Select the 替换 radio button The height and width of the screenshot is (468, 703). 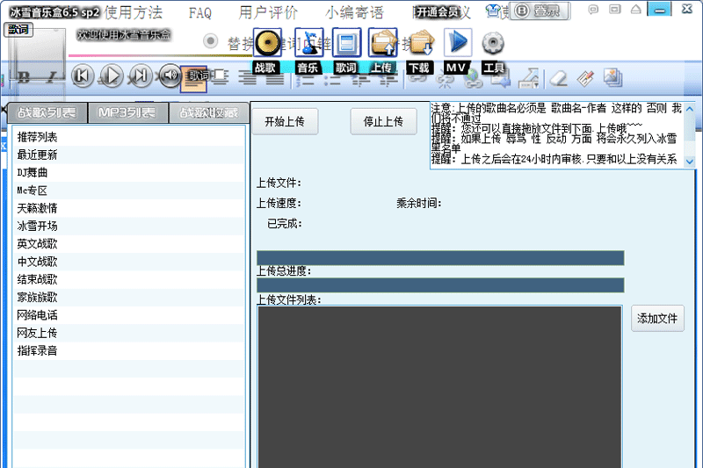click(x=210, y=41)
